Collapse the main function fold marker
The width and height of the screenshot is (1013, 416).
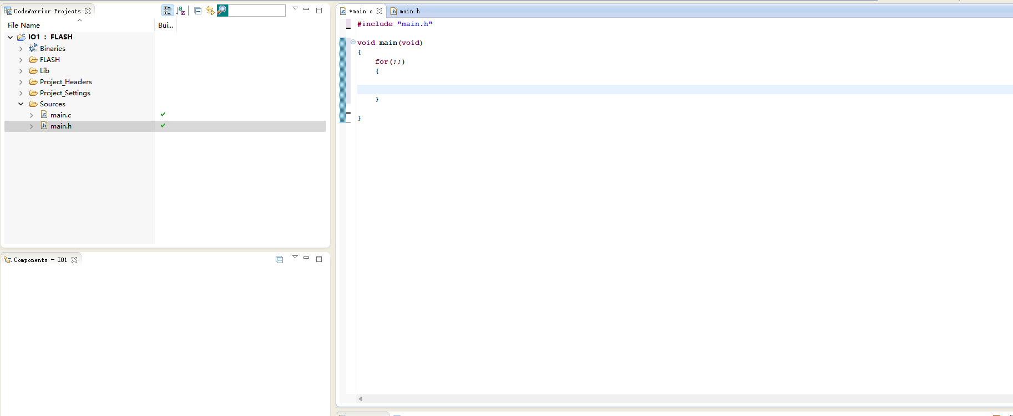click(x=353, y=42)
